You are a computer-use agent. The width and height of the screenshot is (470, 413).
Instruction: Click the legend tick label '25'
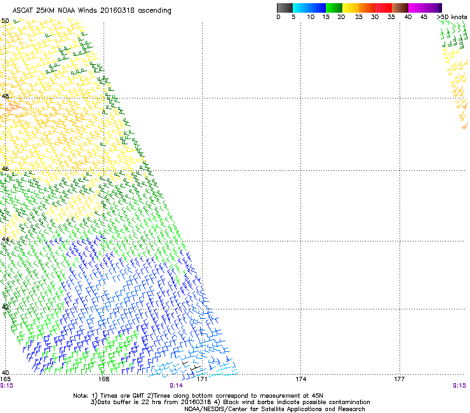(x=359, y=17)
